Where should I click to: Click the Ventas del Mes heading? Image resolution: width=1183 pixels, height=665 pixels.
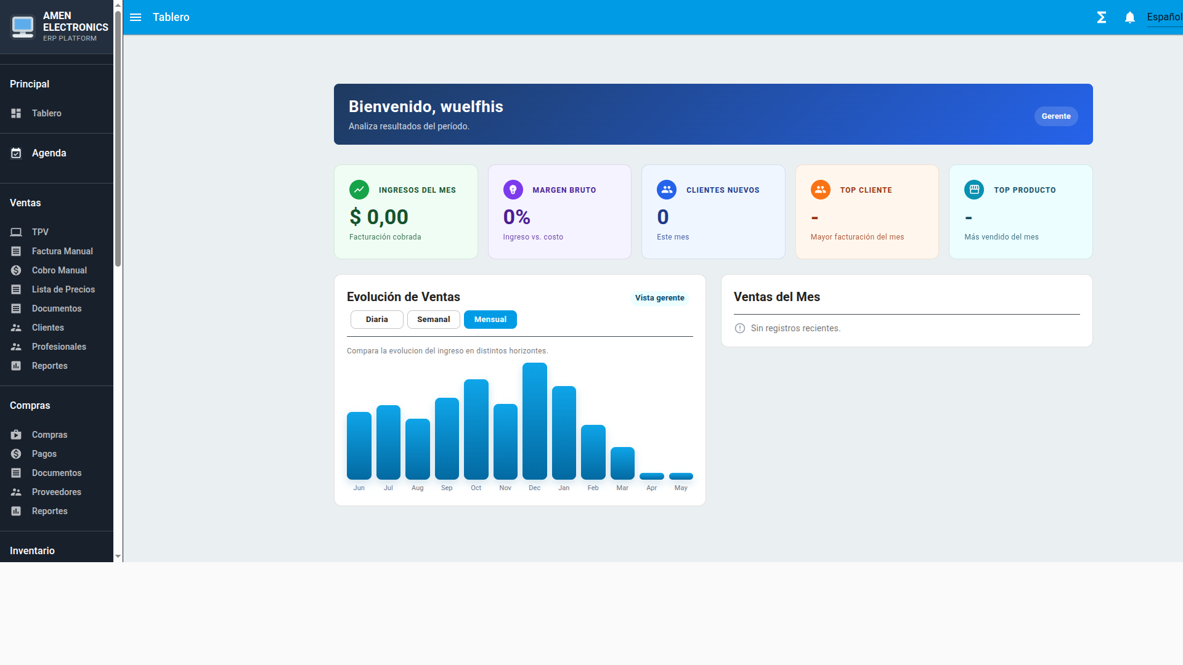776,297
